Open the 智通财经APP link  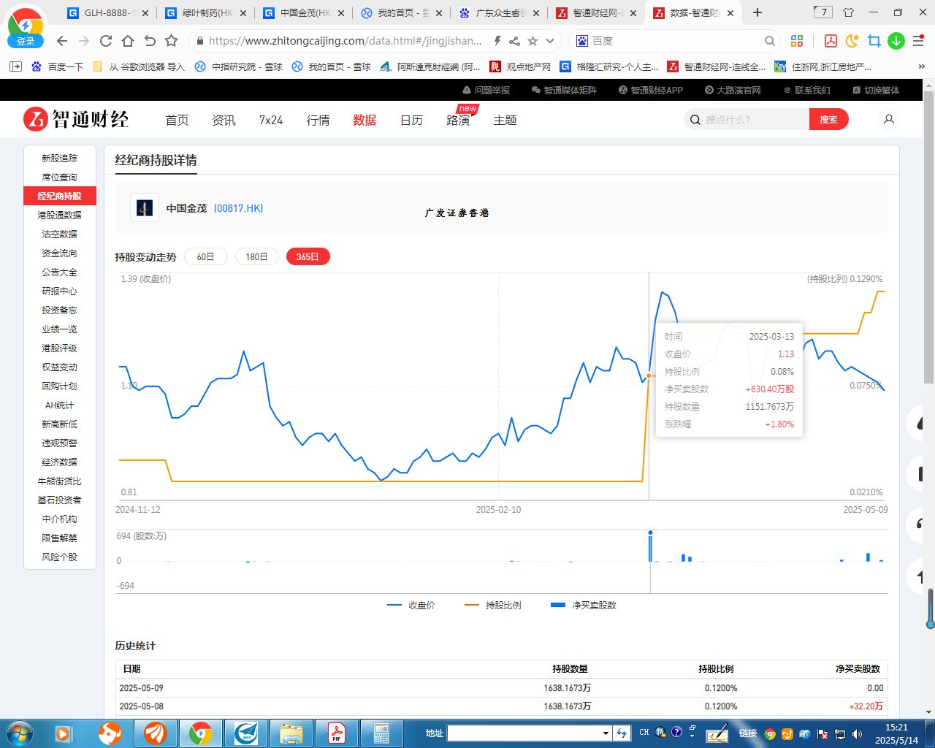point(651,90)
